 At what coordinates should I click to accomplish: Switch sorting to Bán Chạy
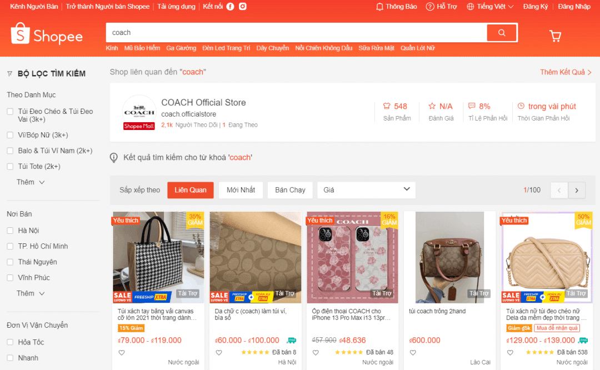tap(289, 189)
